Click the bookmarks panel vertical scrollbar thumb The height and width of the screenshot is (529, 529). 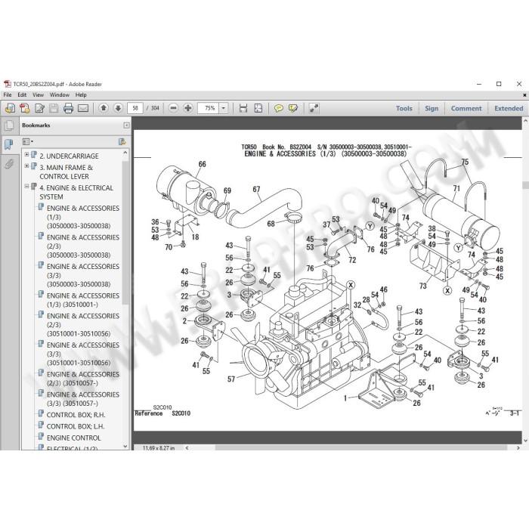coord(125,233)
